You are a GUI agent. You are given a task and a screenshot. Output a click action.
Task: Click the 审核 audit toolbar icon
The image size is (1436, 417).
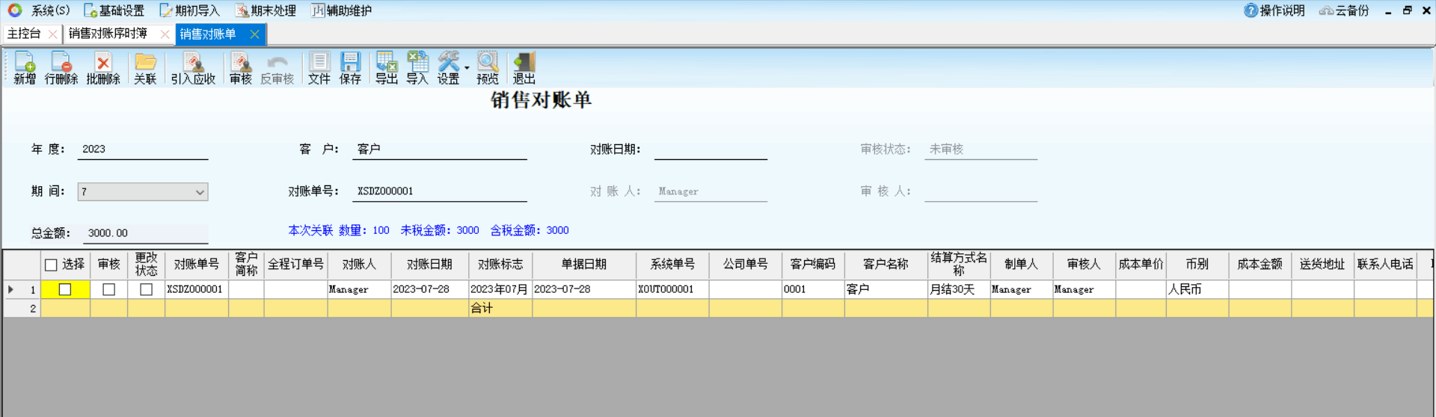[x=240, y=67]
